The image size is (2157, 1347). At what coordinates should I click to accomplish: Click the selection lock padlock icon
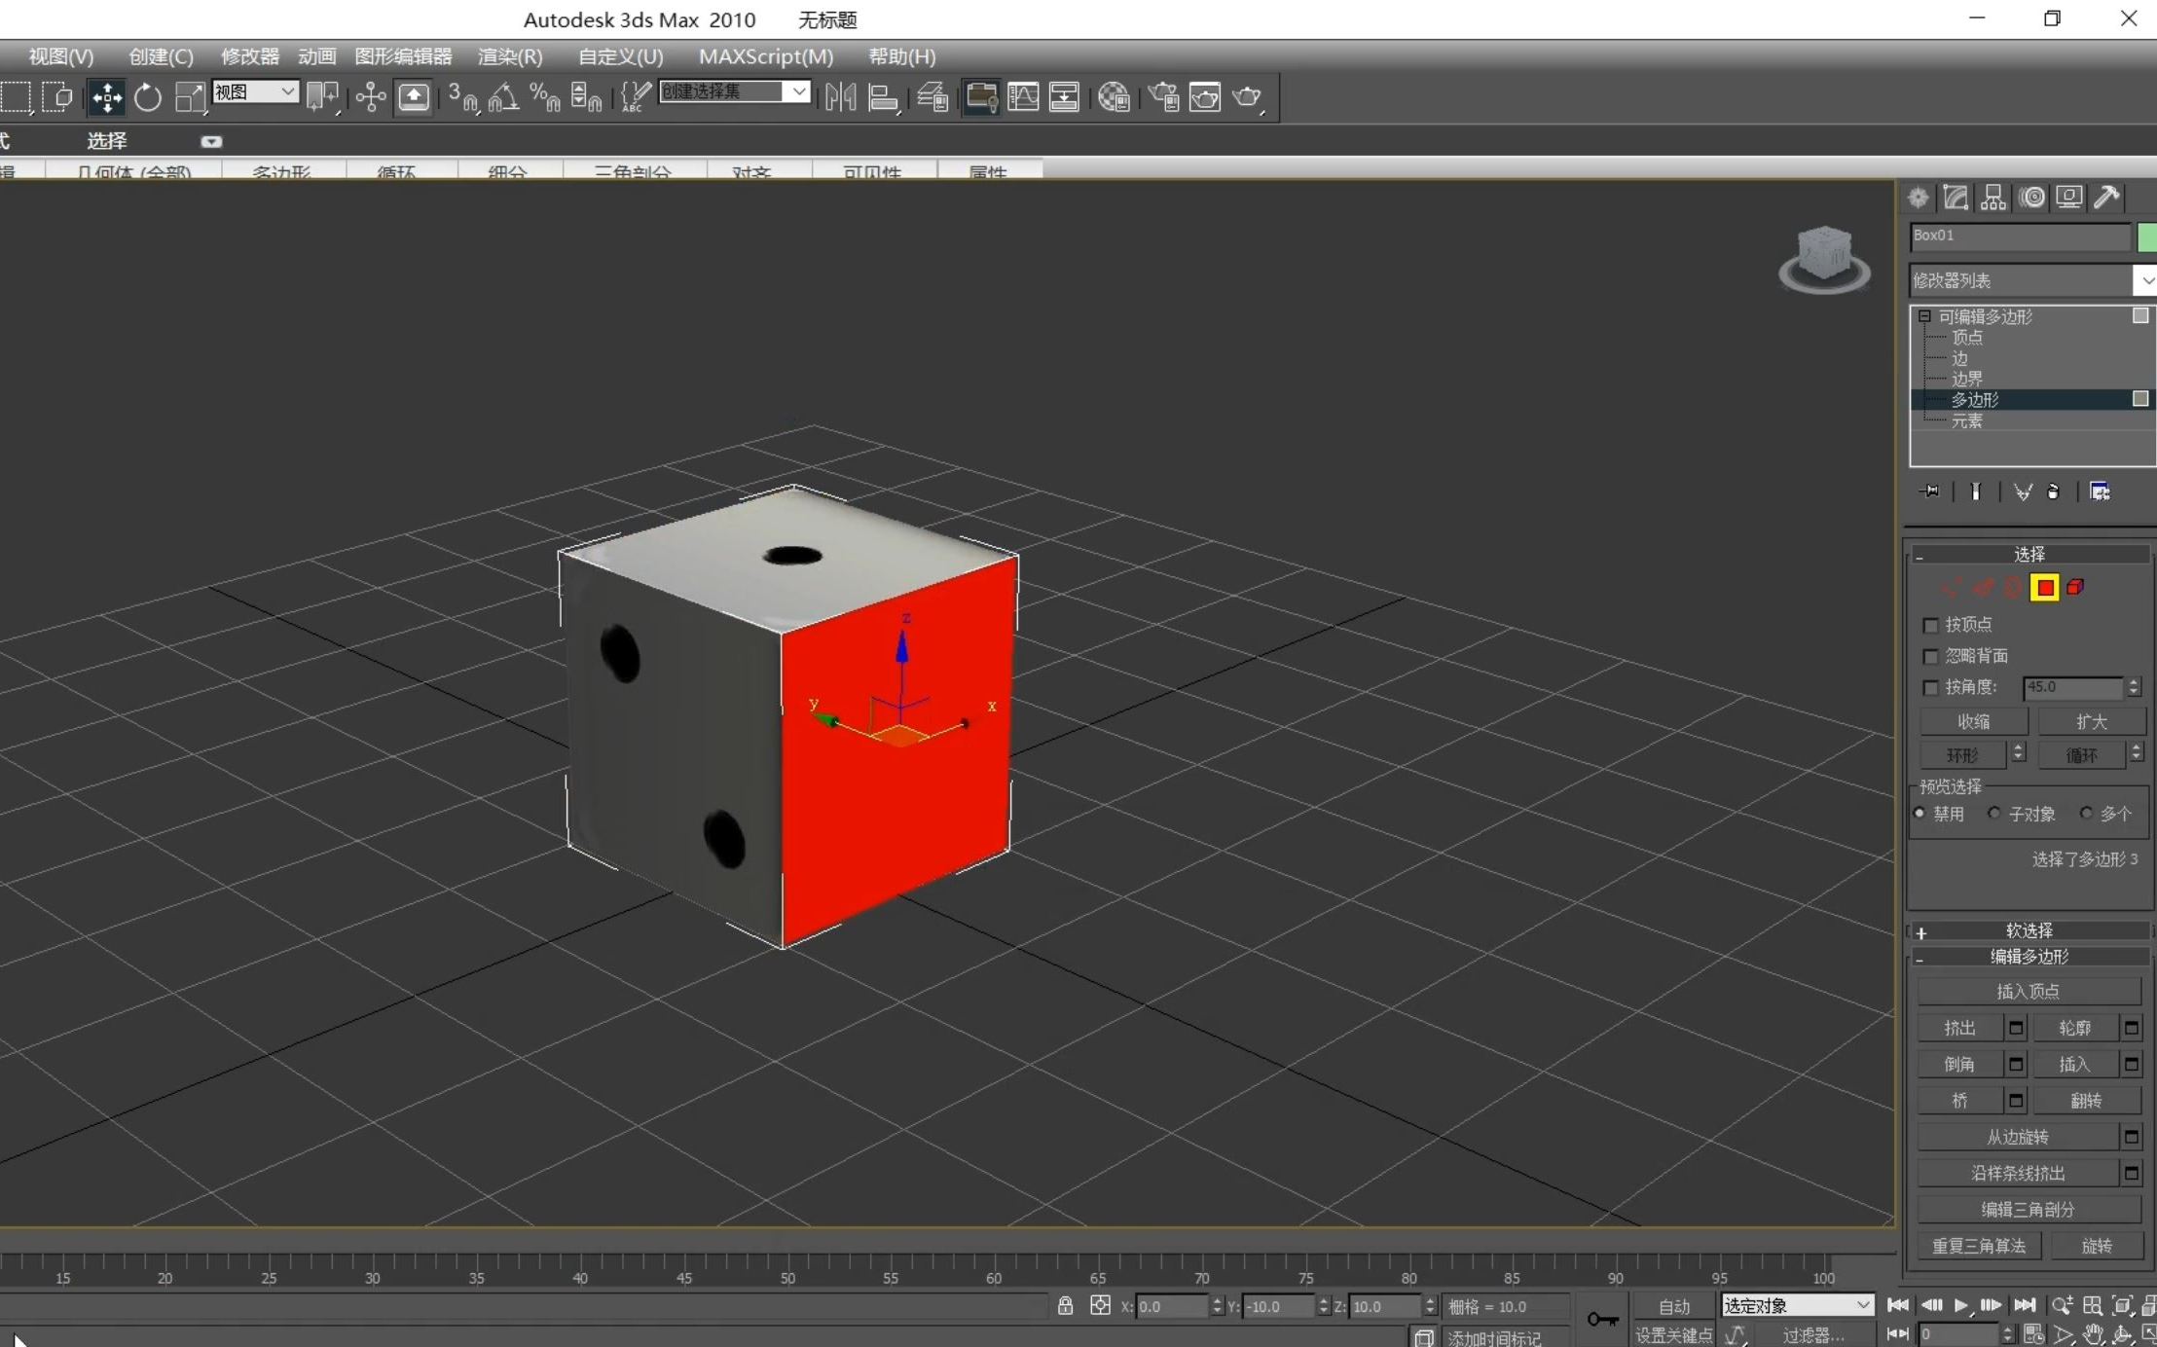1065,1305
